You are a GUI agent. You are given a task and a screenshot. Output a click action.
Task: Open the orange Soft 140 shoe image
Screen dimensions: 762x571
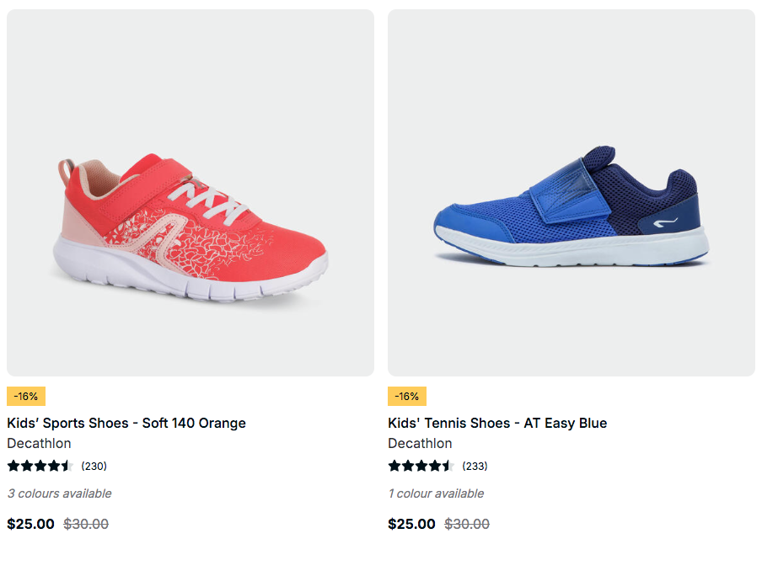[x=190, y=193]
